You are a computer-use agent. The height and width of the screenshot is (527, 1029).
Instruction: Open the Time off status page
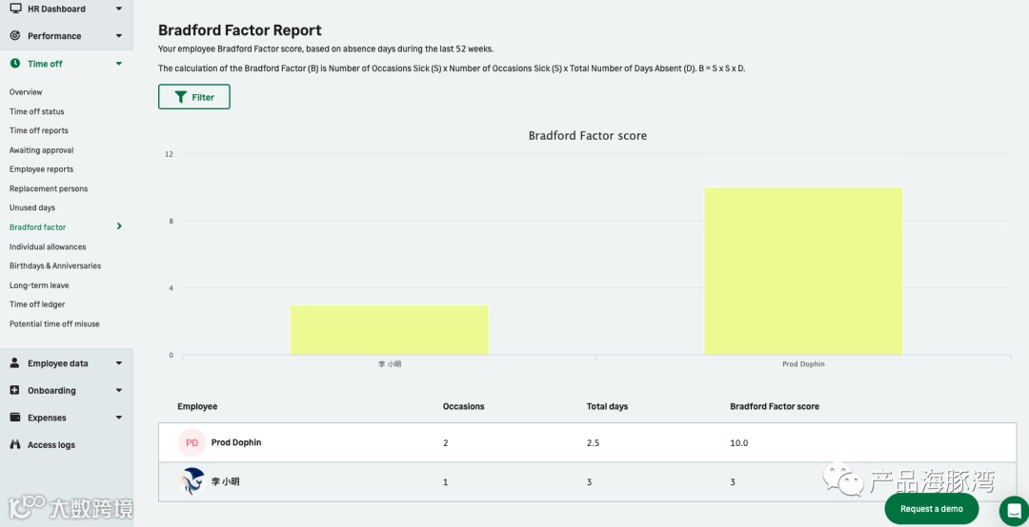[37, 111]
